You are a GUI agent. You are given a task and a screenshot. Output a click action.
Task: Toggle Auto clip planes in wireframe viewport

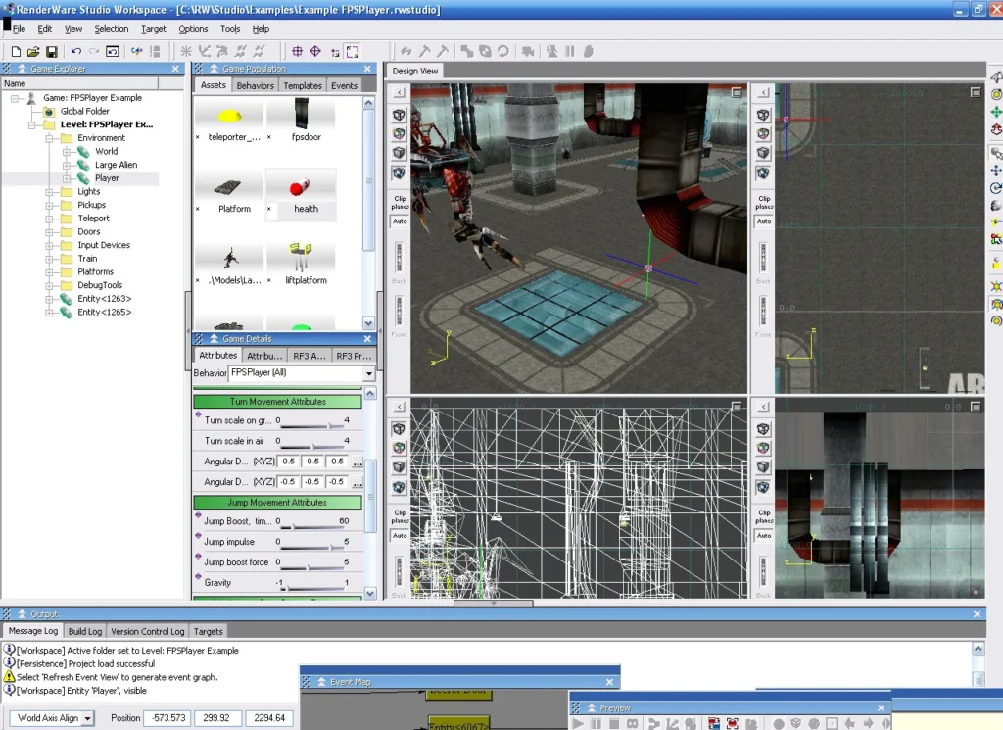pos(400,536)
